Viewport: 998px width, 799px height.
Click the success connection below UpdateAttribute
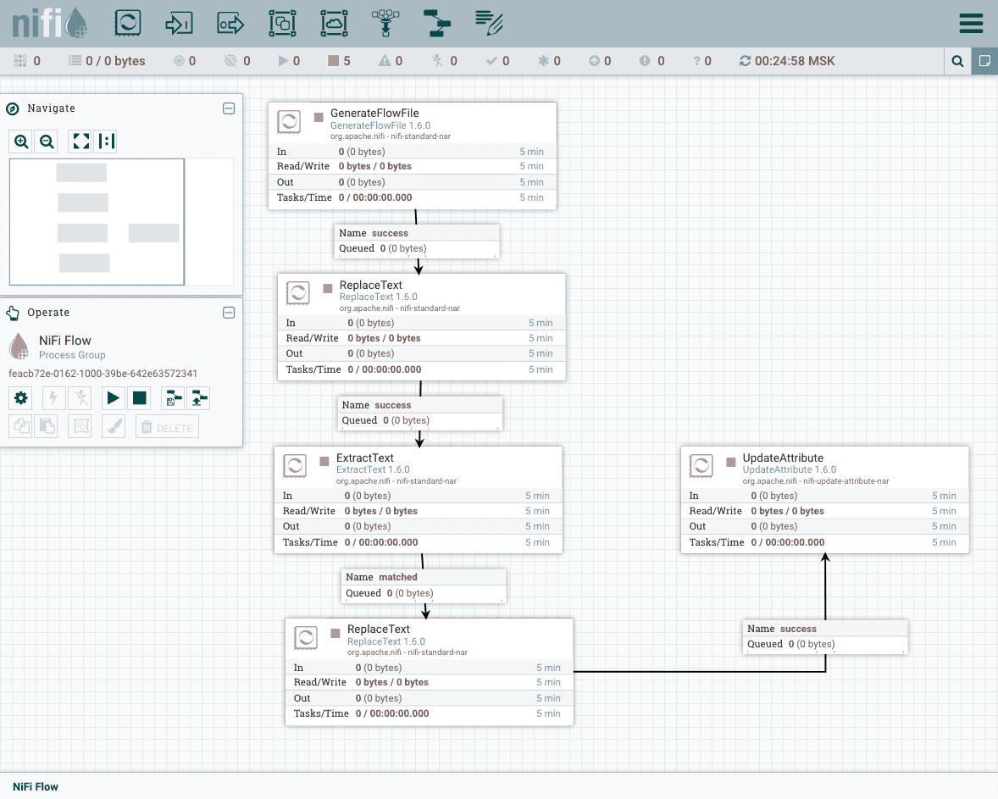click(825, 636)
